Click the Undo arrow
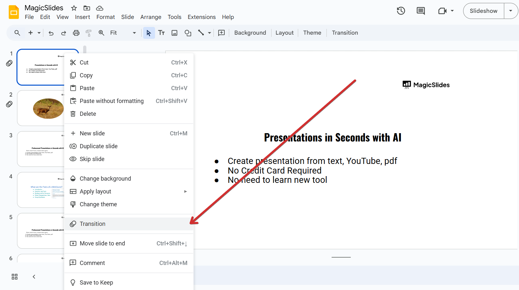This screenshot has width=519, height=290. point(51,33)
